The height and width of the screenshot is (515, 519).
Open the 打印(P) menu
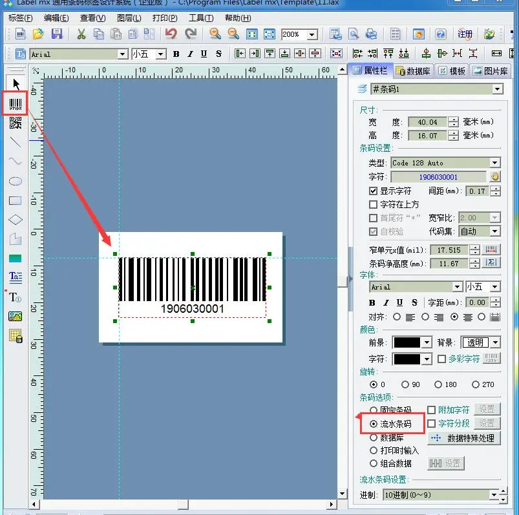(x=165, y=18)
